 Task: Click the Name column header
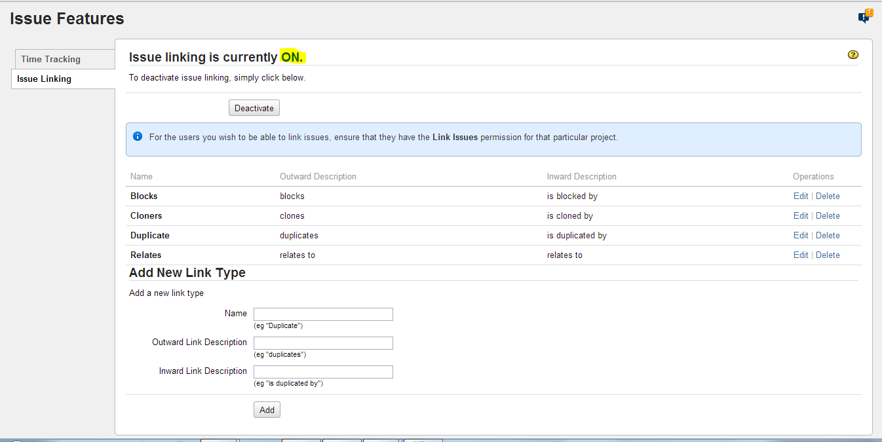(142, 176)
